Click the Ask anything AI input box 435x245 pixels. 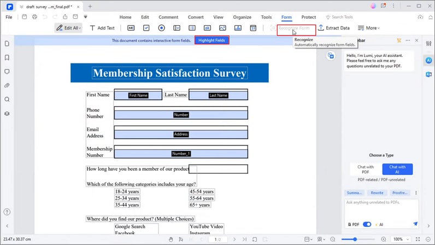coord(381,209)
